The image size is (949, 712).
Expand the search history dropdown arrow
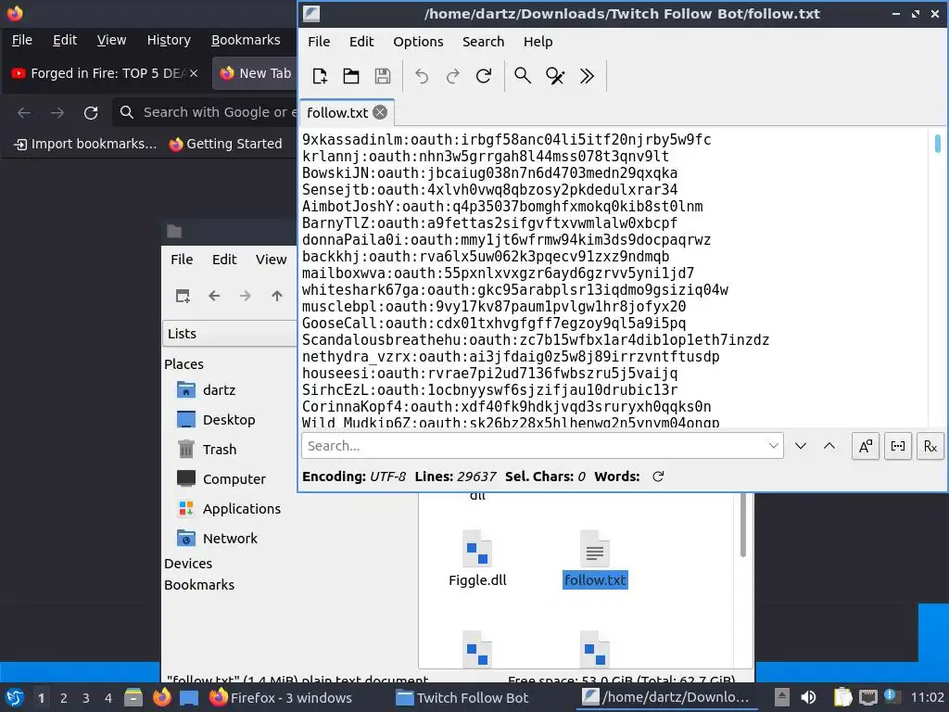(x=774, y=446)
